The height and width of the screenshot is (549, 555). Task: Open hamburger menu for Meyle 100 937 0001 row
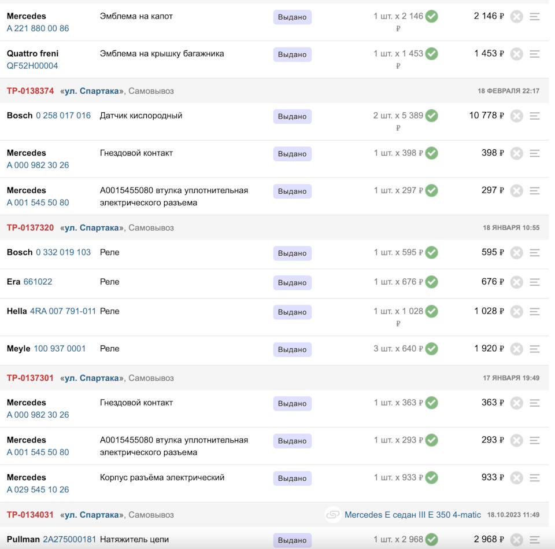tap(535, 349)
